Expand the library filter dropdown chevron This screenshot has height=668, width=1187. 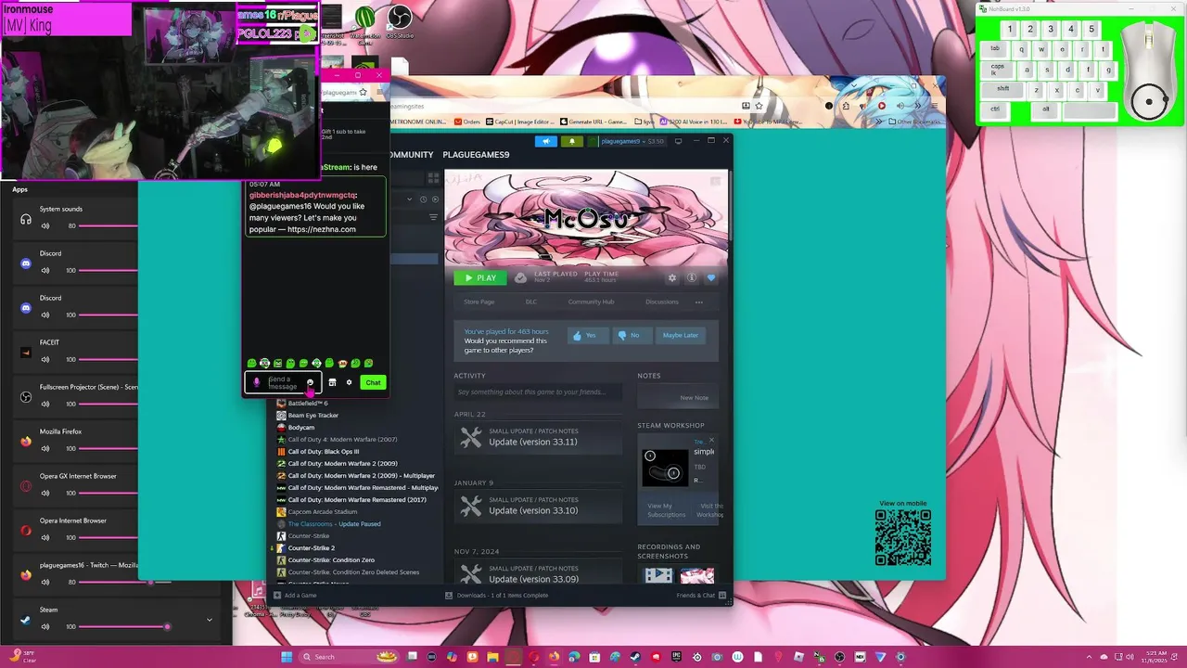pyautogui.click(x=409, y=199)
